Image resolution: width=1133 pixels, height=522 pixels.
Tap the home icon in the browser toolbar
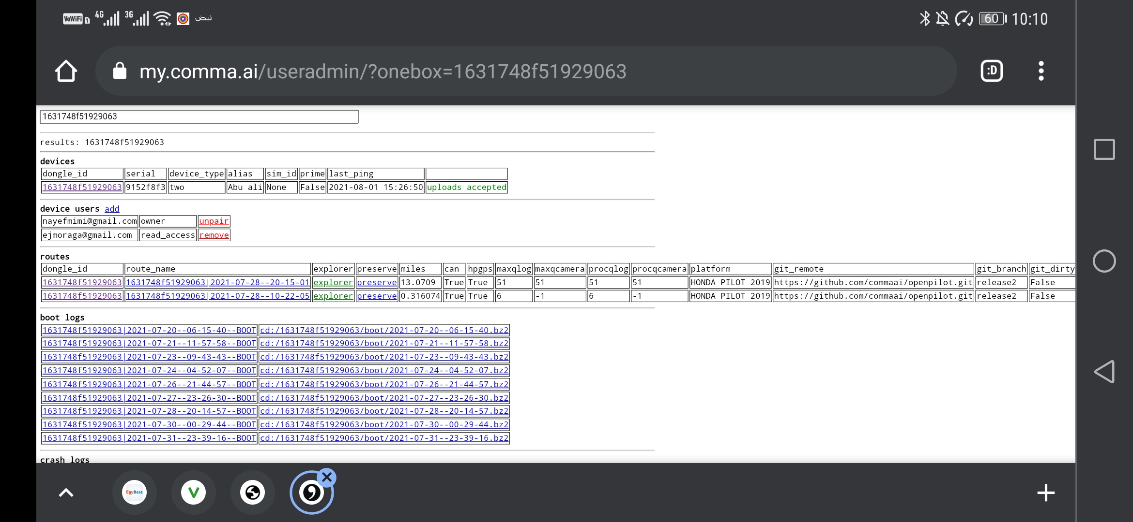[x=66, y=71]
